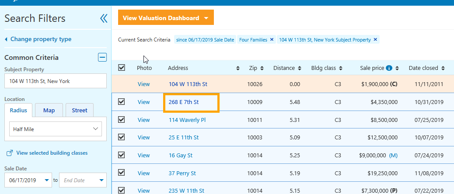The image size is (454, 194).
Task: Open View selected building classes link
Action: click(52, 153)
